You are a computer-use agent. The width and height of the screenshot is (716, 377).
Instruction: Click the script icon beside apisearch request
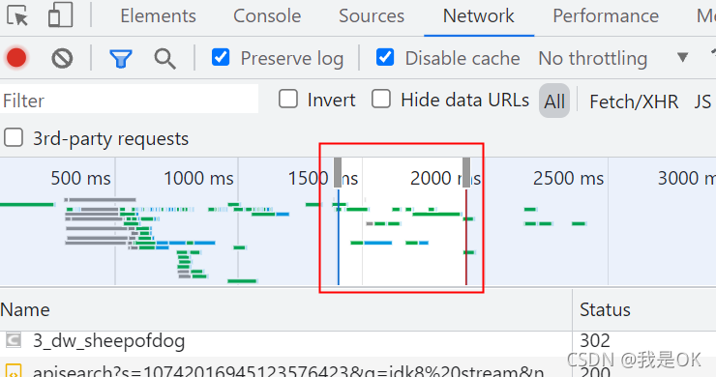(x=14, y=370)
